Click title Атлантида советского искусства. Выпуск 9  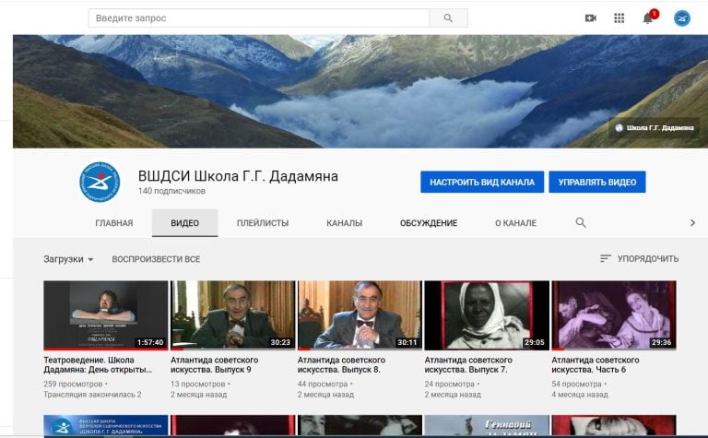[215, 365]
